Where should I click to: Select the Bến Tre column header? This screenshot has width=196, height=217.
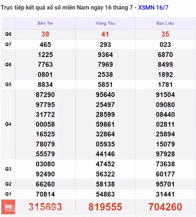pyautogui.click(x=45, y=23)
